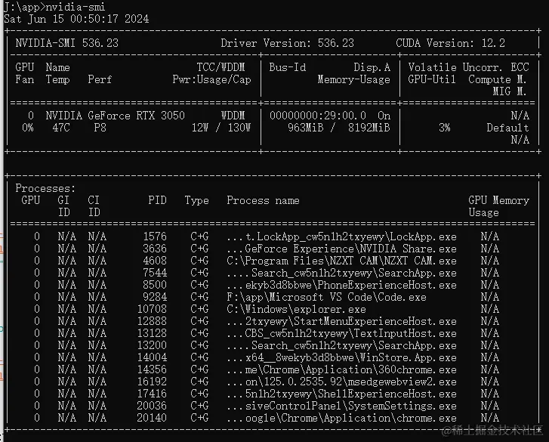
Task: Click the 'Processes:' heading
Action: [x=45, y=188]
